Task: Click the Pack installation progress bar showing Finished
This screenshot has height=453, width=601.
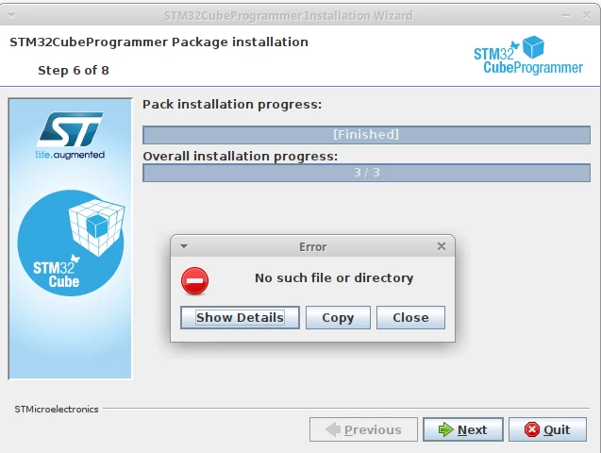Action: click(366, 135)
